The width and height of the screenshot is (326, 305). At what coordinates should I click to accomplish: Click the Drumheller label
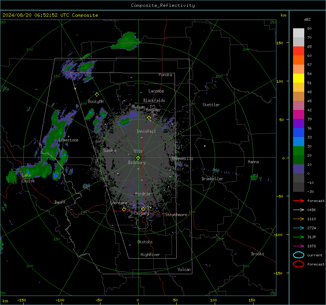click(212, 179)
